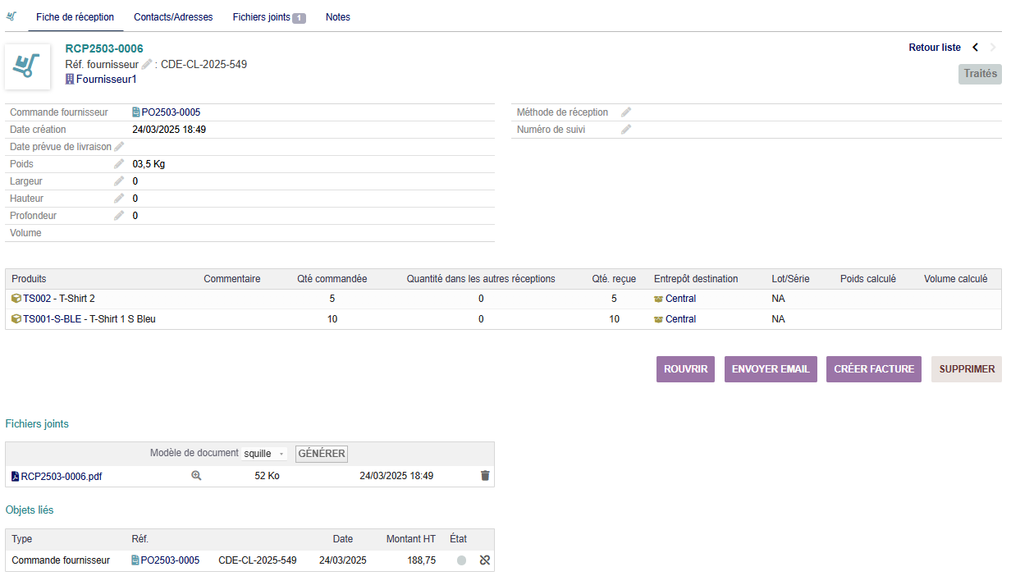This screenshot has width=1011, height=576.
Task: Click the CRÉER FACTURE button
Action: (874, 369)
